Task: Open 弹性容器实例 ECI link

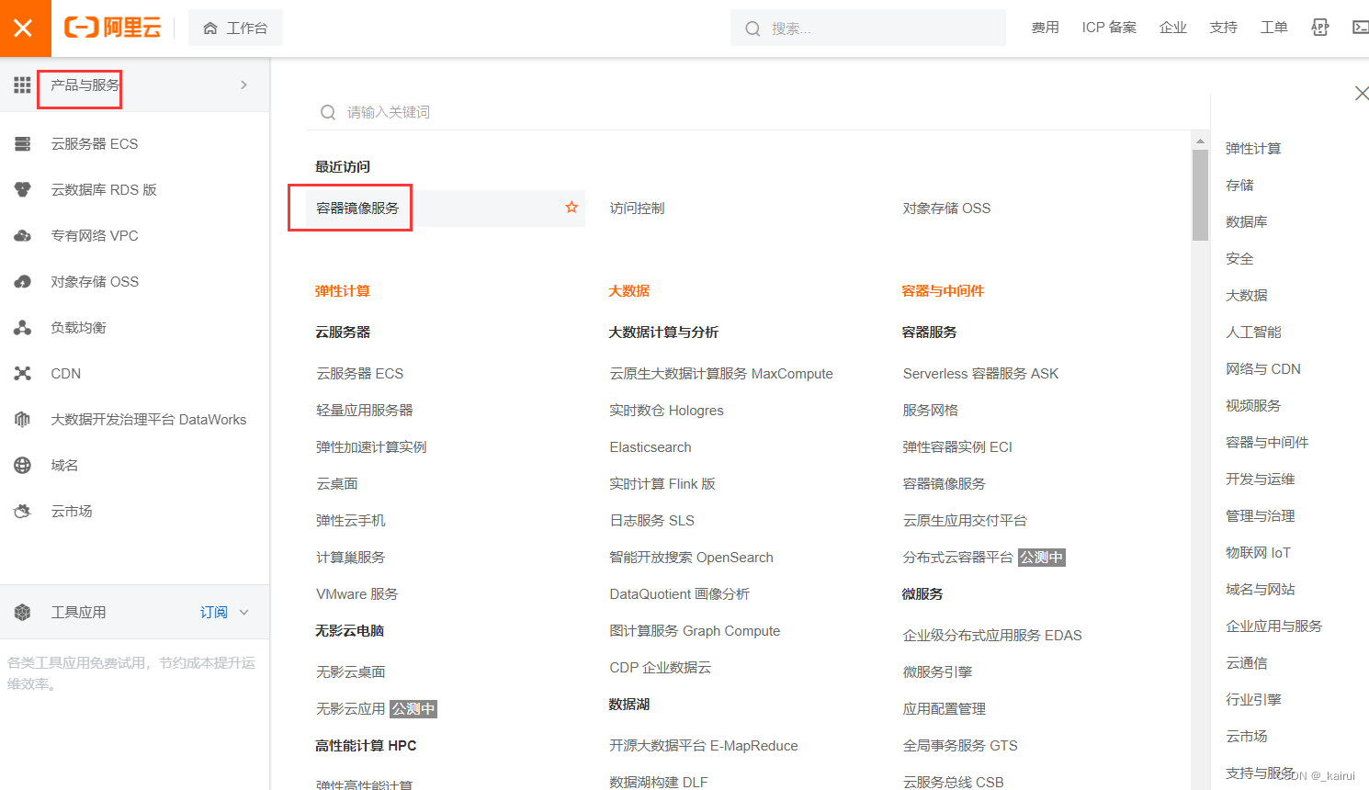Action: point(957,447)
